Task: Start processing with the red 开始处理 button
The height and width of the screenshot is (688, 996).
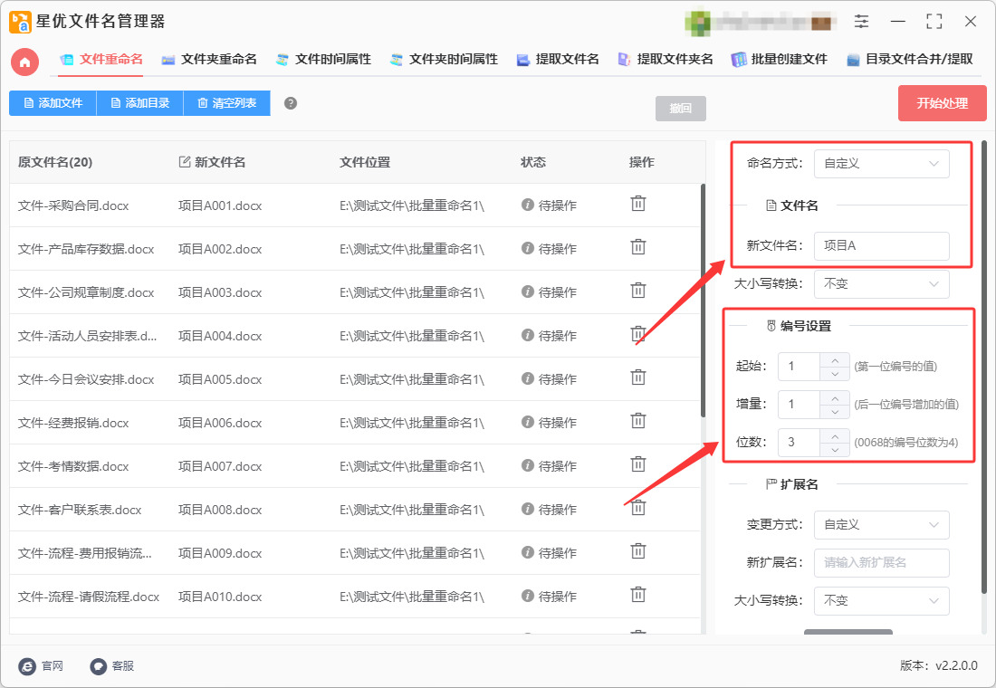Action: pyautogui.click(x=942, y=103)
